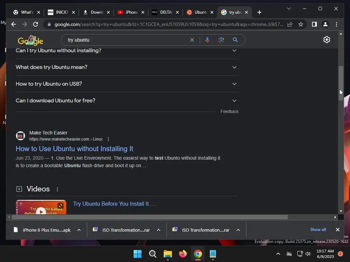350x262 pixels.
Task: Open first ISO Transformation rar download
Action: pos(121,230)
